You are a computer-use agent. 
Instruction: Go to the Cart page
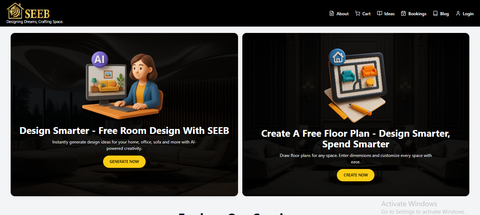366,14
